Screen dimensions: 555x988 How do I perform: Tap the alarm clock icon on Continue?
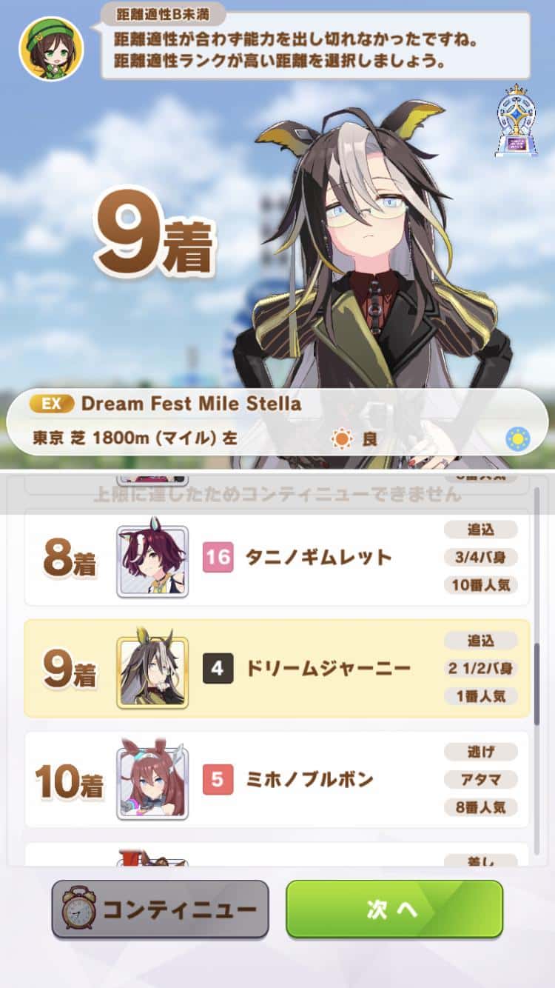(78, 909)
